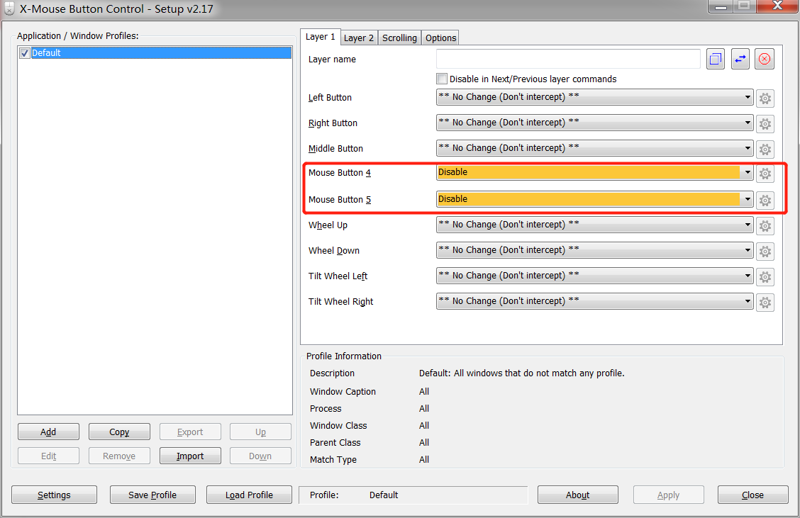Open the Options tab
This screenshot has width=800, height=518.
tap(441, 38)
